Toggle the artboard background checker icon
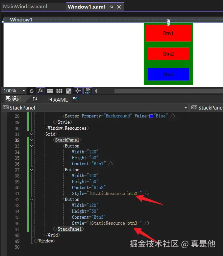The image size is (223, 256). (69, 91)
